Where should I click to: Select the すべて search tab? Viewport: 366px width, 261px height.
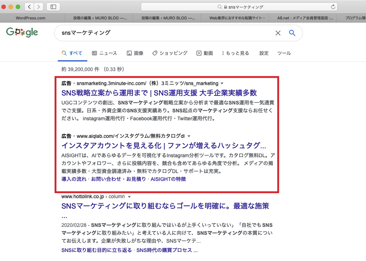(72, 53)
